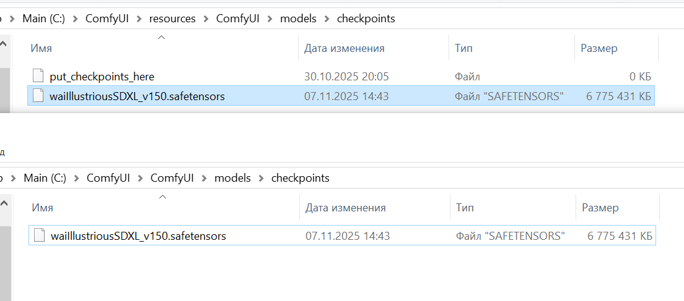This screenshot has height=301, width=684.
Task: Select the put_checkpoints_here file name
Action: 102,77
